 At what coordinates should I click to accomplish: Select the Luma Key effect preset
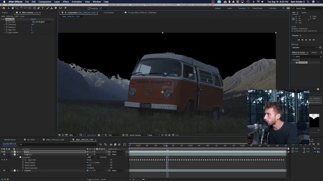303,62
